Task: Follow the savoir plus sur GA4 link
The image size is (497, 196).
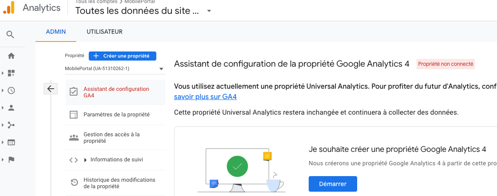Action: (205, 97)
